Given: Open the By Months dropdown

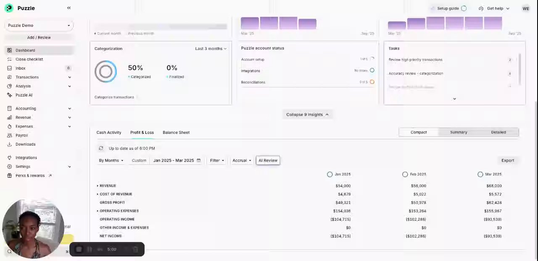Looking at the screenshot, I should pyautogui.click(x=111, y=160).
